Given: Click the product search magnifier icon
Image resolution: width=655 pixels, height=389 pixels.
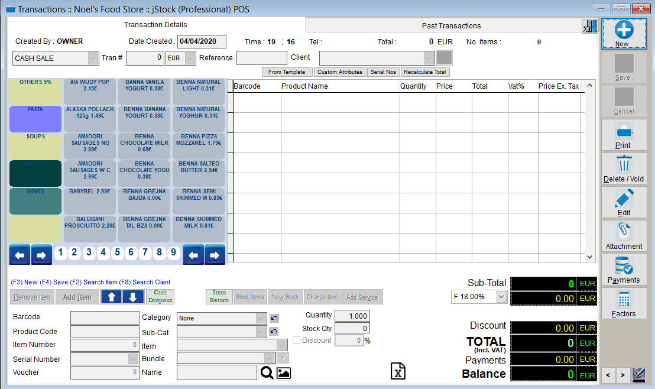Looking at the screenshot, I should point(267,372).
